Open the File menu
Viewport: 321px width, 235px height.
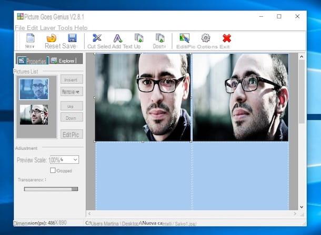coord(19,28)
